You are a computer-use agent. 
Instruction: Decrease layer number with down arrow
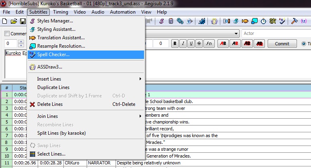(21, 45)
